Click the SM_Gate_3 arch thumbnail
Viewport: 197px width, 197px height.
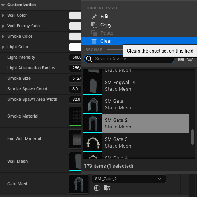93,142
